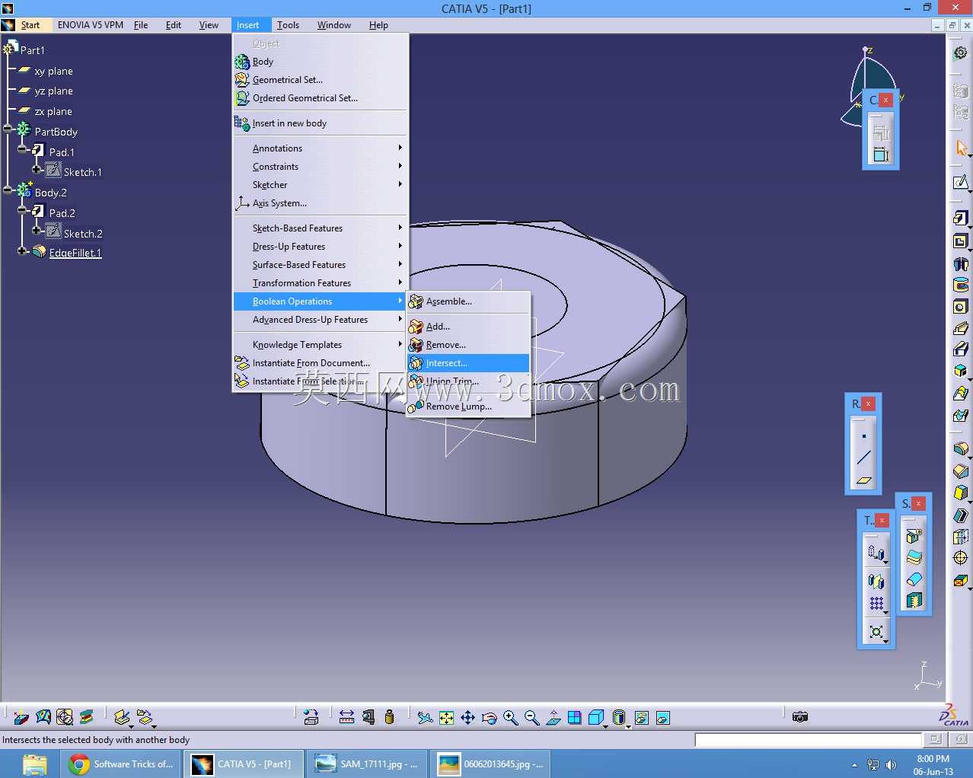This screenshot has height=778, width=973.
Task: Click the Point tool in reference toolbar
Action: (863, 436)
